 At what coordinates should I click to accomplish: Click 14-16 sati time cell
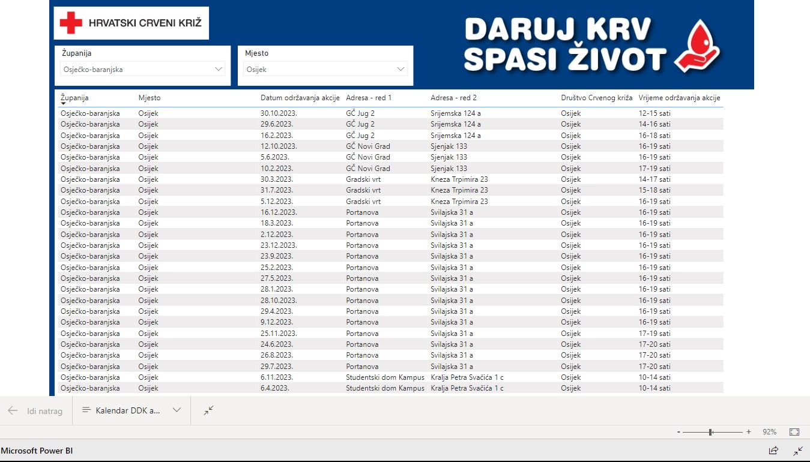click(x=654, y=124)
